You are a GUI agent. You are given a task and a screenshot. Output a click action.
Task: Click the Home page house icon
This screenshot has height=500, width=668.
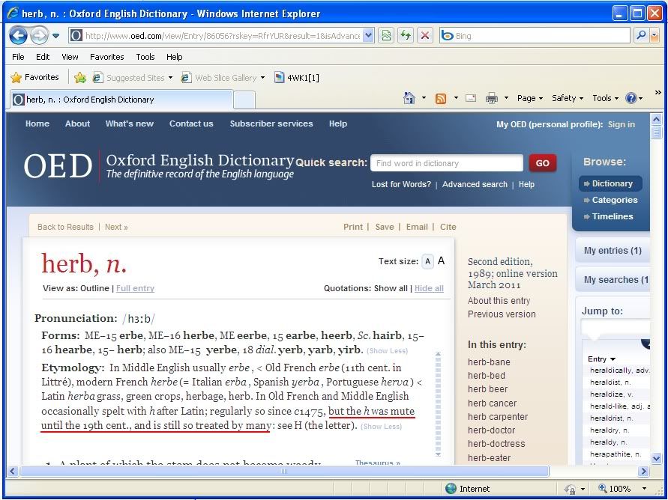coord(409,98)
